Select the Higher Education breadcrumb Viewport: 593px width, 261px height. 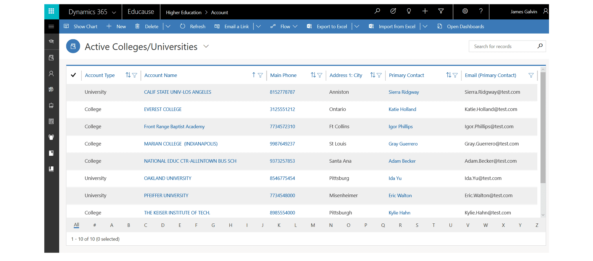(184, 12)
